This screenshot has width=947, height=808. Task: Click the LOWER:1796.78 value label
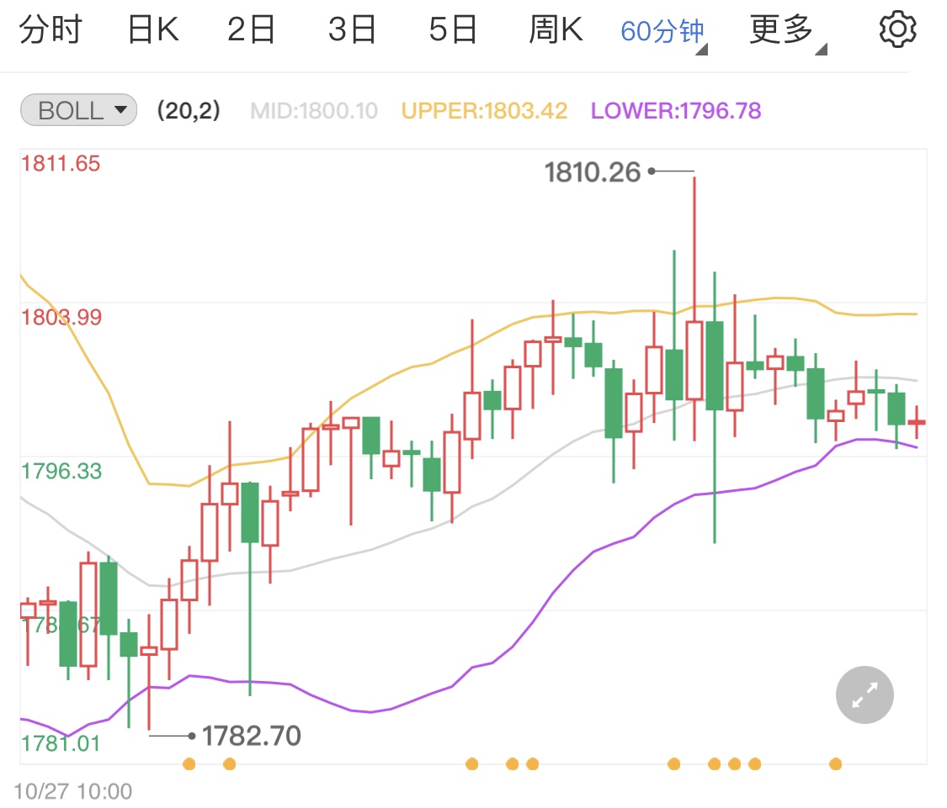676,111
